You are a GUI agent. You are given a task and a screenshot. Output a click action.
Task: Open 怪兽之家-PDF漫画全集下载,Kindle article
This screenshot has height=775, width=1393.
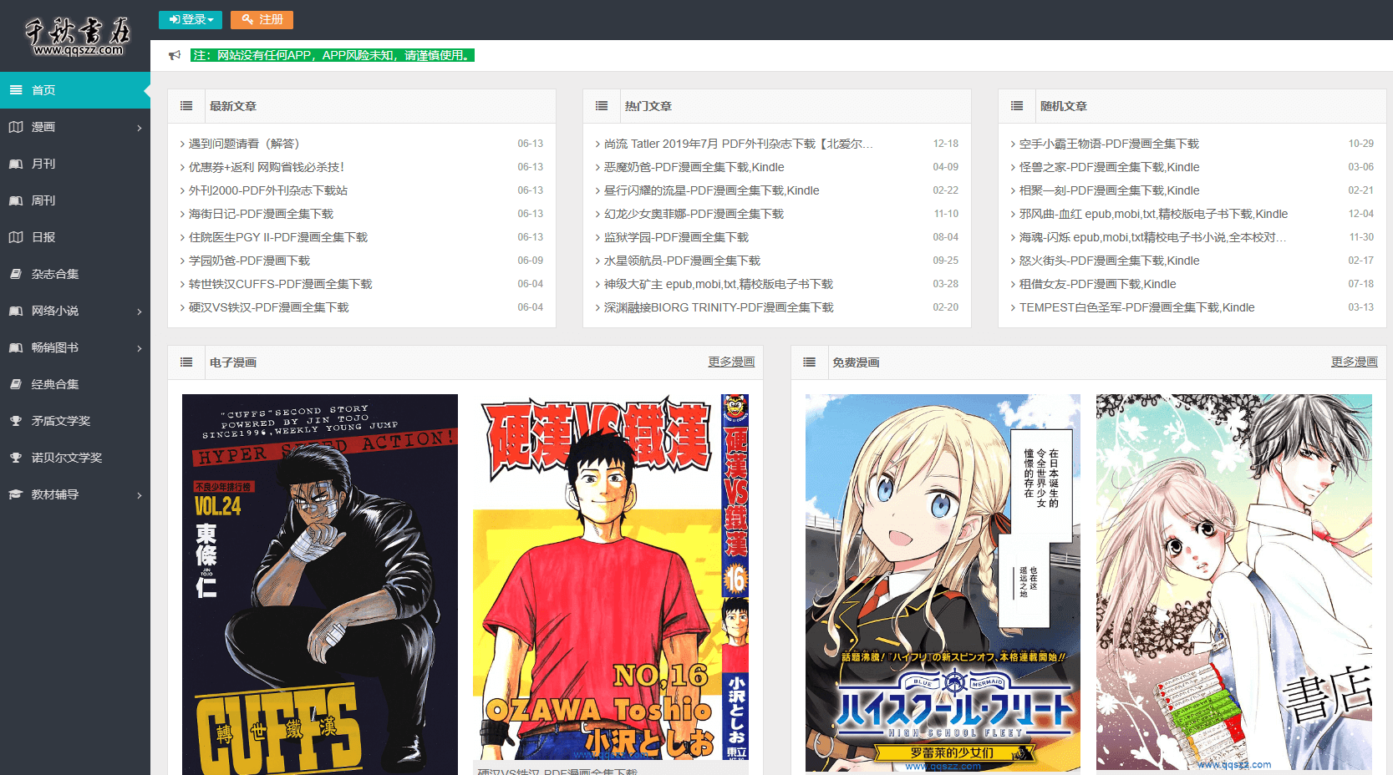pos(1110,167)
